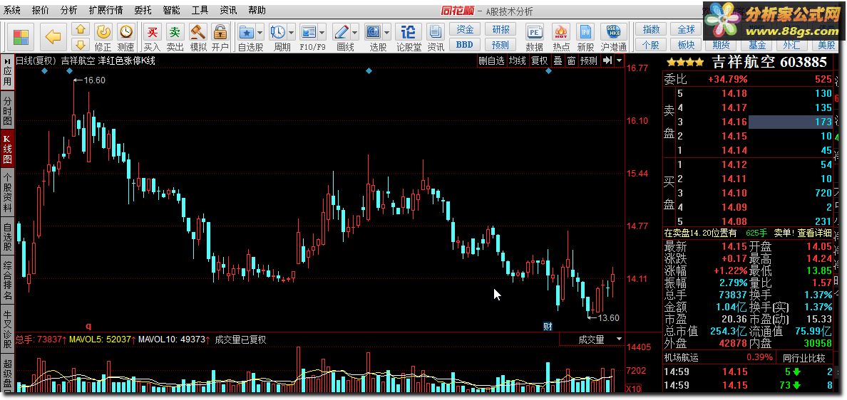Click the 指数 index button
847x400 pixels.
coord(651,30)
